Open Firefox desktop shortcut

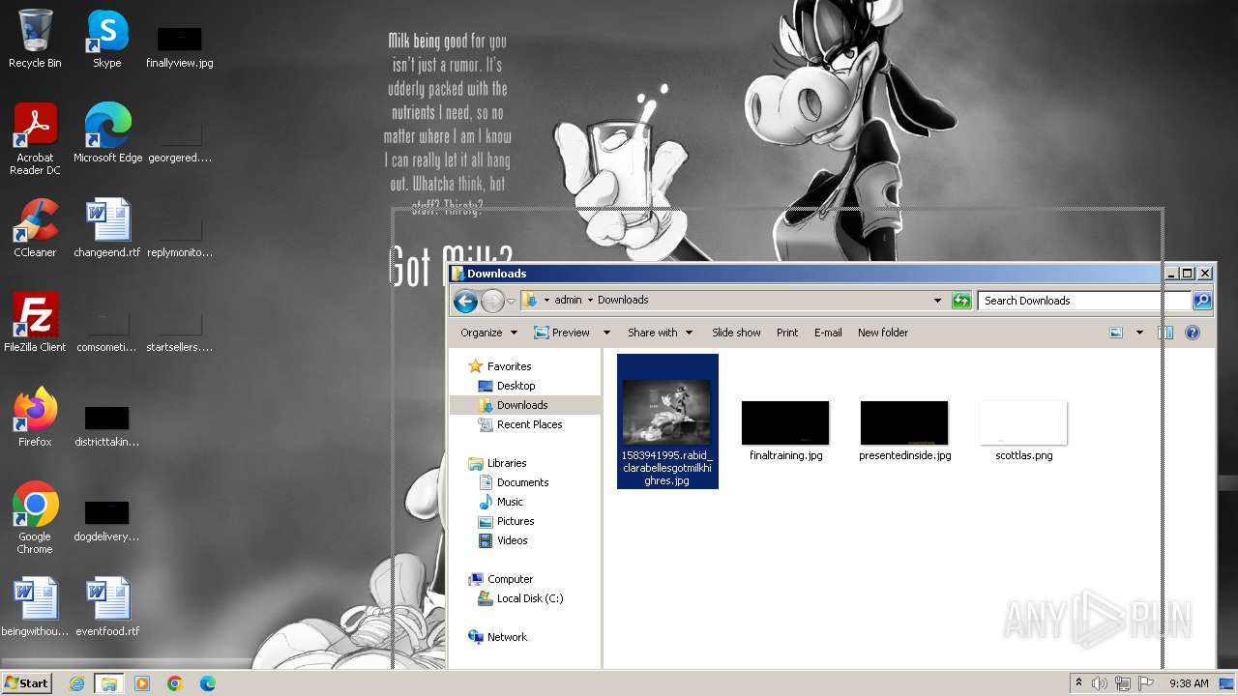point(35,417)
